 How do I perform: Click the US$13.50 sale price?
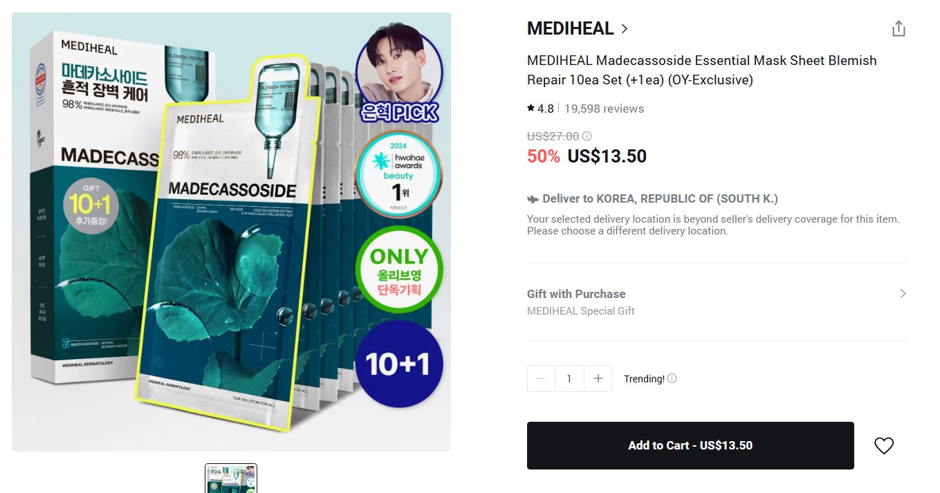click(x=606, y=156)
